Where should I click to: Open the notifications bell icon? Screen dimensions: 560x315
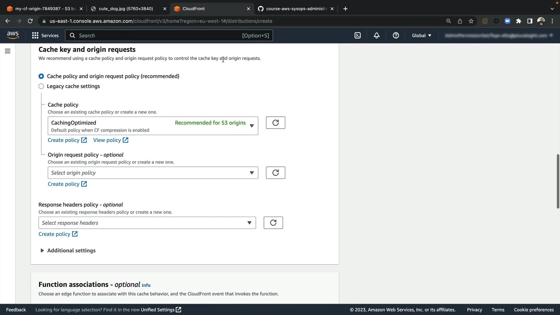point(377,36)
